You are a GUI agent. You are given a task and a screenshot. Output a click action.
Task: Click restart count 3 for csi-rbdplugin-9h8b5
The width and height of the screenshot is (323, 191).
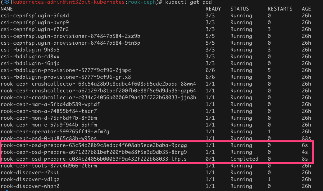[269, 50]
